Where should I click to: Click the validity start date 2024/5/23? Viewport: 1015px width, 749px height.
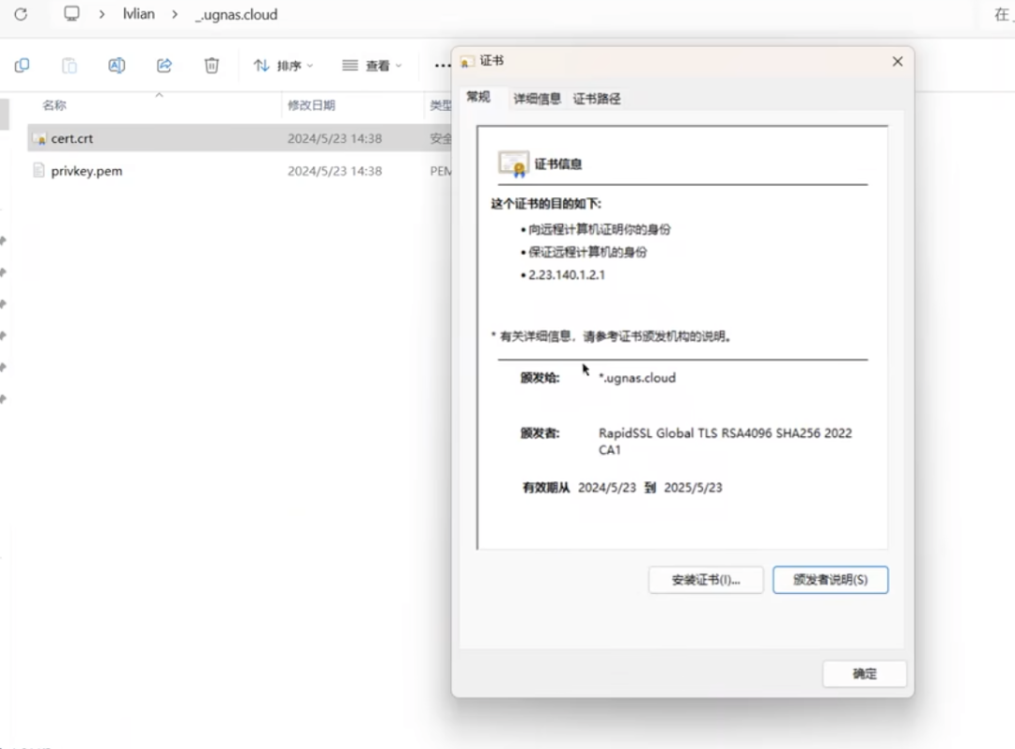click(607, 488)
